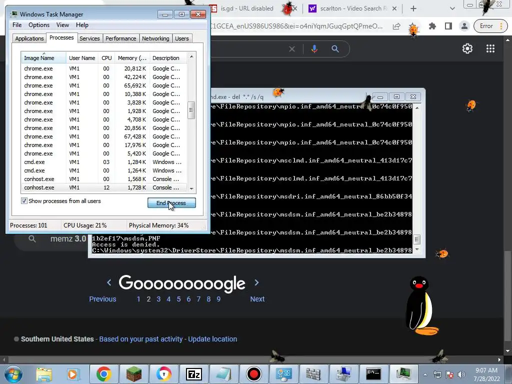This screenshot has width=512, height=384.
Task: Open Windows Start button
Action: click(13, 374)
